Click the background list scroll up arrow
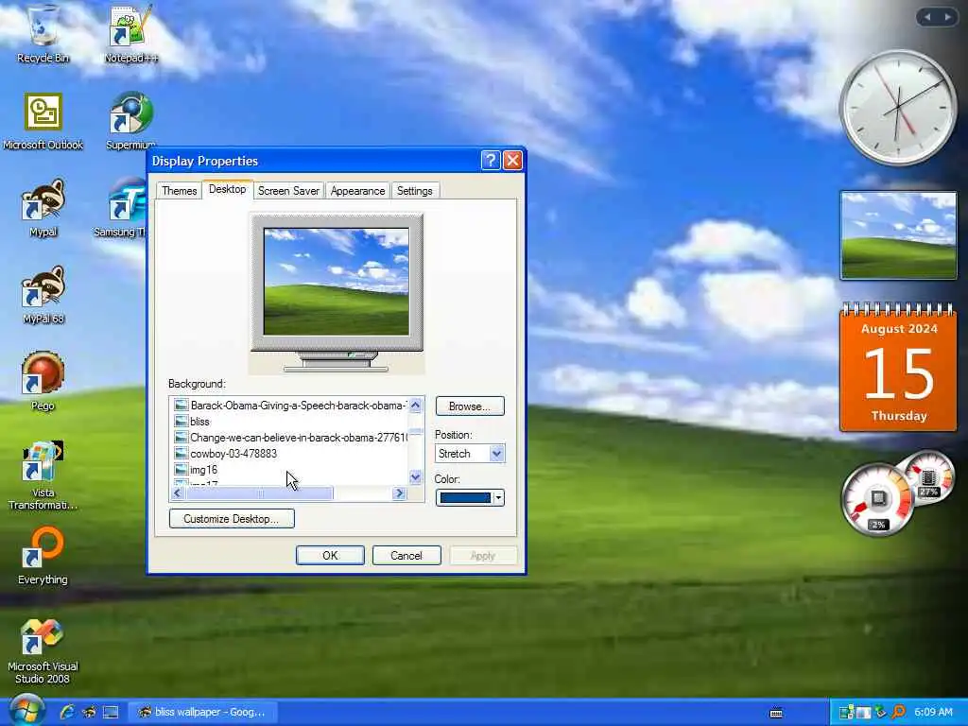This screenshot has width=968, height=726. (x=416, y=405)
